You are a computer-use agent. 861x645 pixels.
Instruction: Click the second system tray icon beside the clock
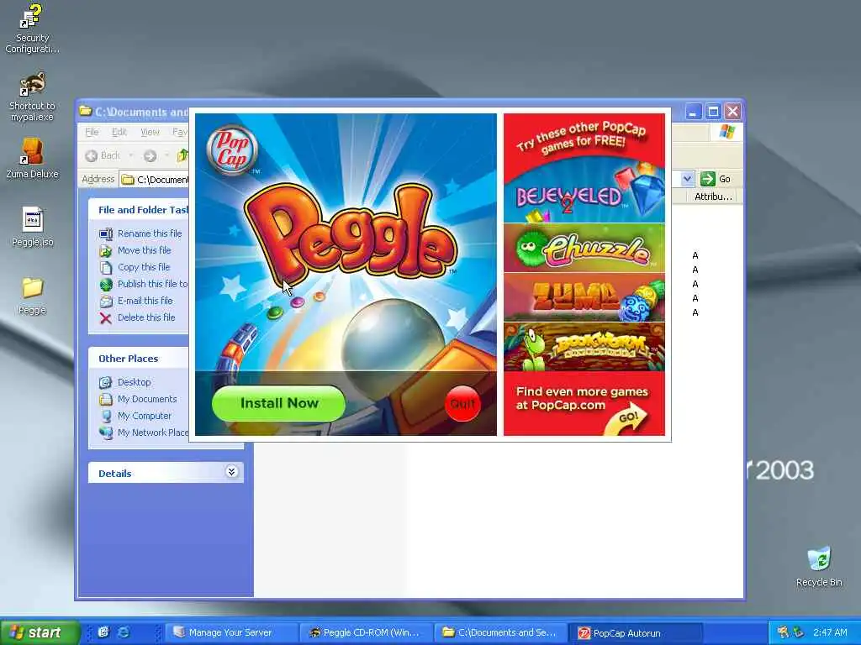pos(799,632)
